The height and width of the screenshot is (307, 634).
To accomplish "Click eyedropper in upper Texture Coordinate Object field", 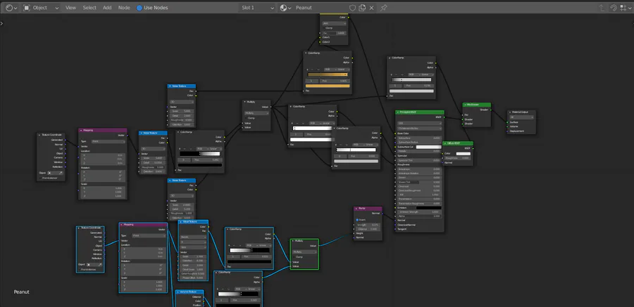I will 61,173.
